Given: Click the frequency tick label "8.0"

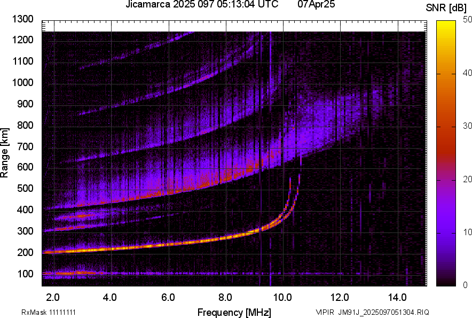Looking at the screenshot, I should coord(225,298).
